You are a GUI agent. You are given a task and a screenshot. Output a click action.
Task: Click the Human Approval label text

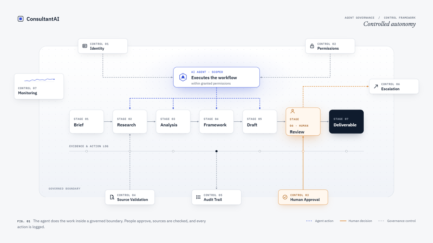(x=305, y=200)
